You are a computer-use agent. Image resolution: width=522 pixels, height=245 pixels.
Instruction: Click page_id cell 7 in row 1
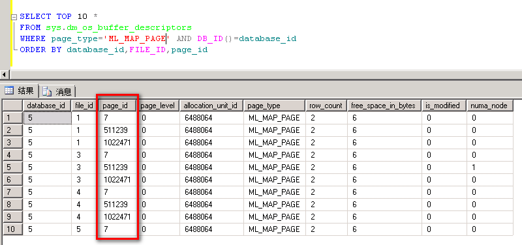118,118
